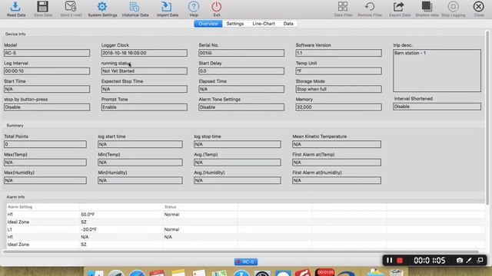Click the First Alarm at(Humidity) field

point(337,181)
